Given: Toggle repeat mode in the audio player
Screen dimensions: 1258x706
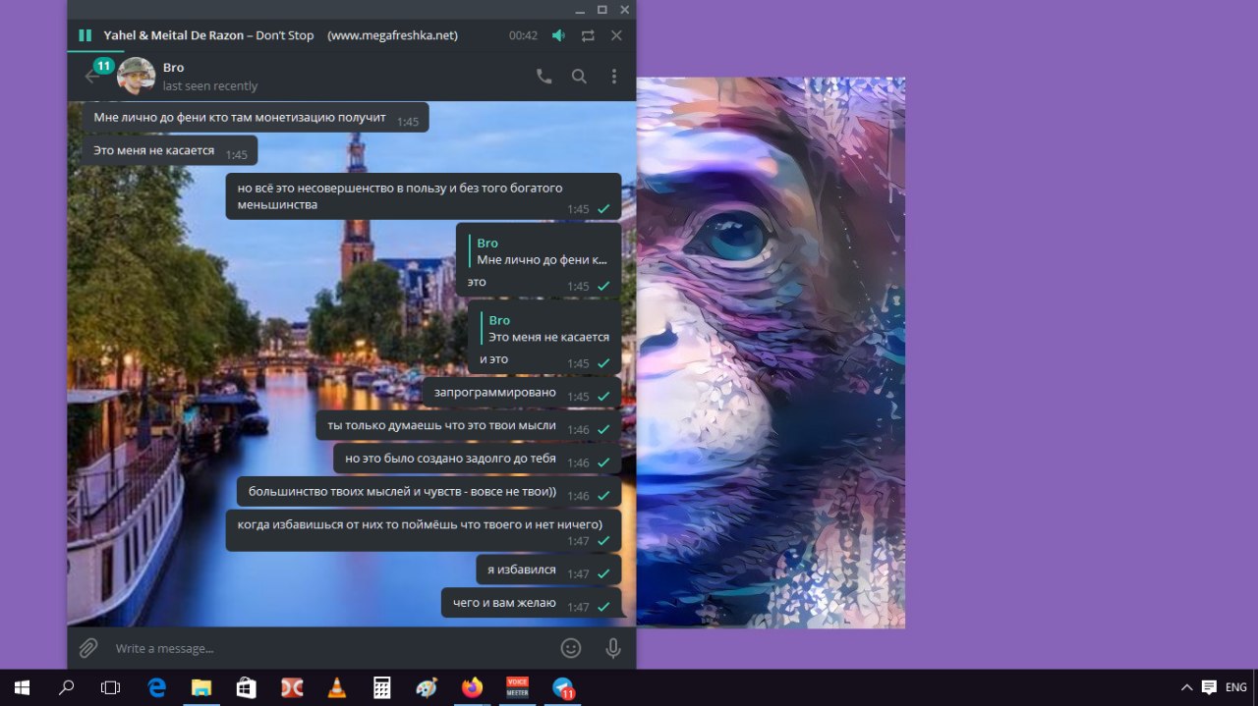Looking at the screenshot, I should (x=588, y=35).
